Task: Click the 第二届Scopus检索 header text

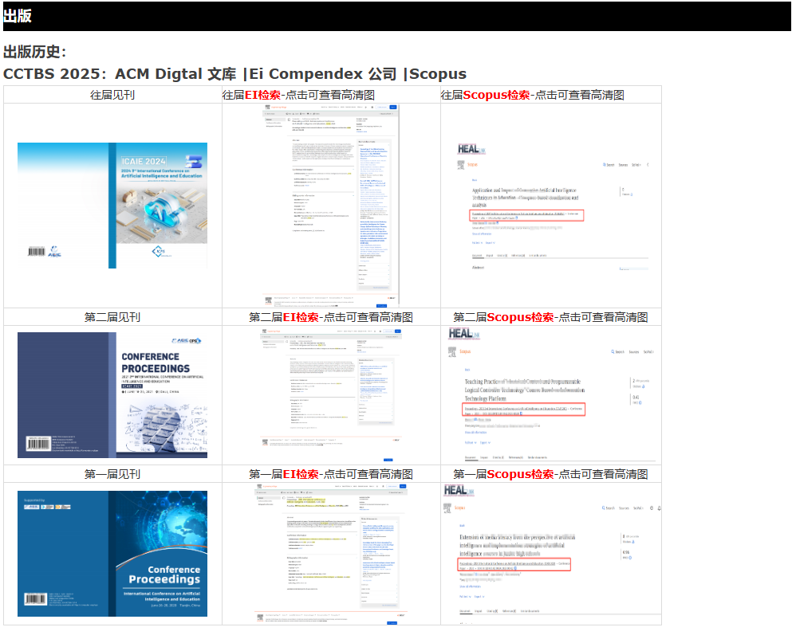Action: [x=550, y=317]
